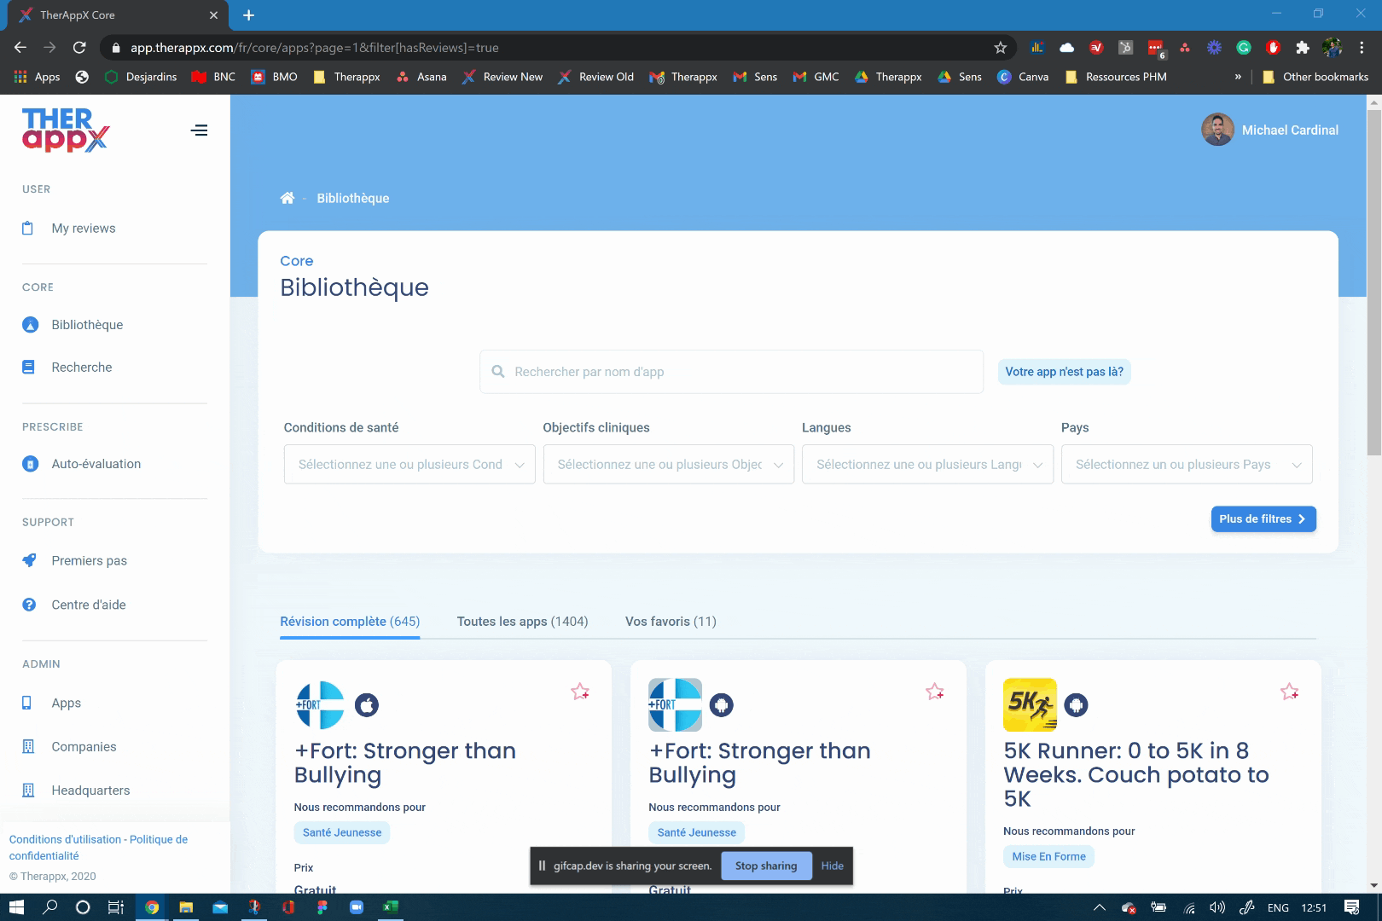Open the Chrome three-dot menu
The image size is (1382, 921).
[1362, 48]
